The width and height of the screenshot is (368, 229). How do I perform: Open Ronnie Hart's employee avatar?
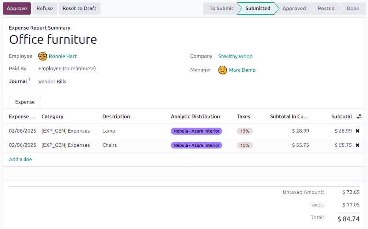click(x=43, y=56)
